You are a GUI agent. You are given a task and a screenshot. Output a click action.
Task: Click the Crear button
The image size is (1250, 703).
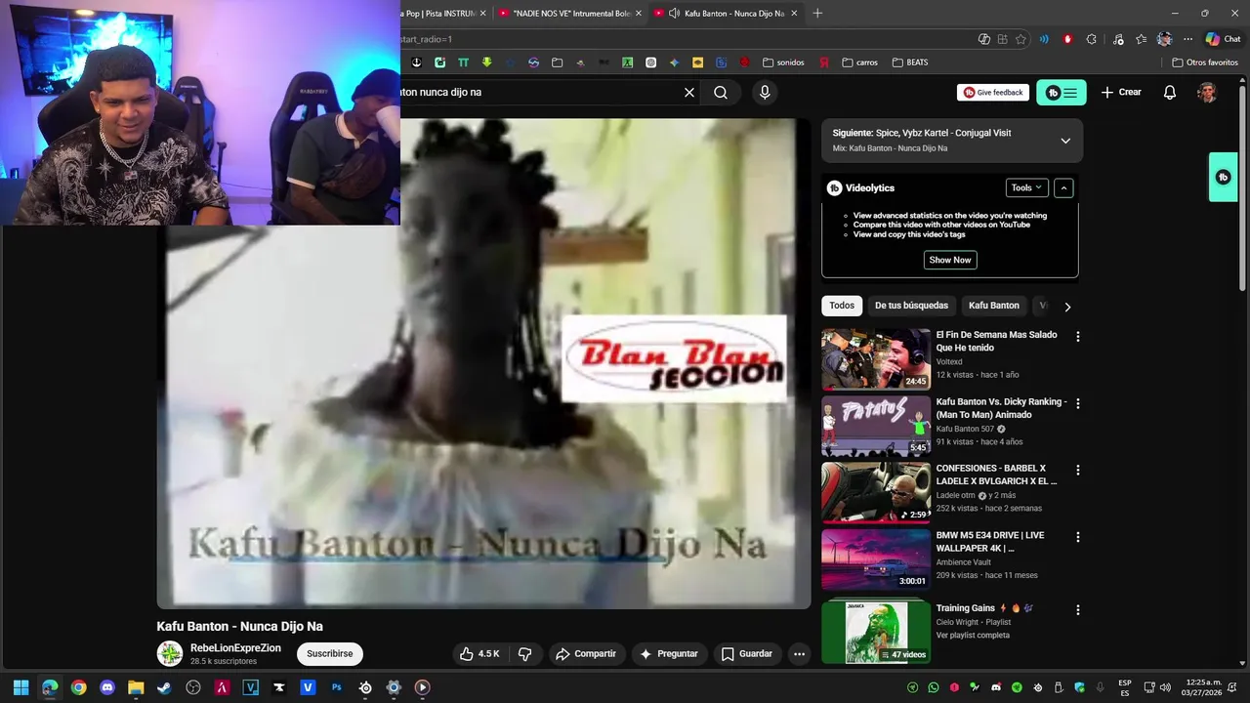pyautogui.click(x=1121, y=92)
